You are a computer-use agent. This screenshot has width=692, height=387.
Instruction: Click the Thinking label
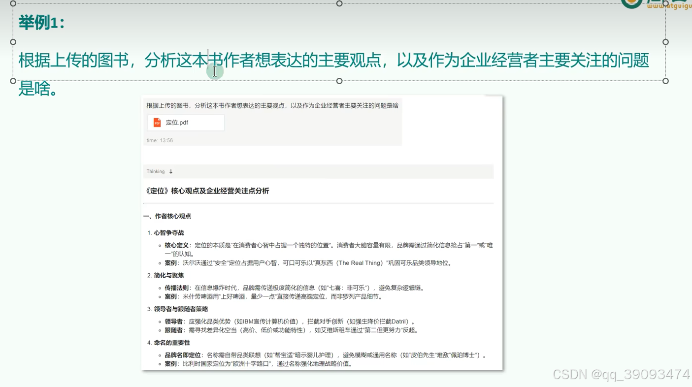click(156, 172)
